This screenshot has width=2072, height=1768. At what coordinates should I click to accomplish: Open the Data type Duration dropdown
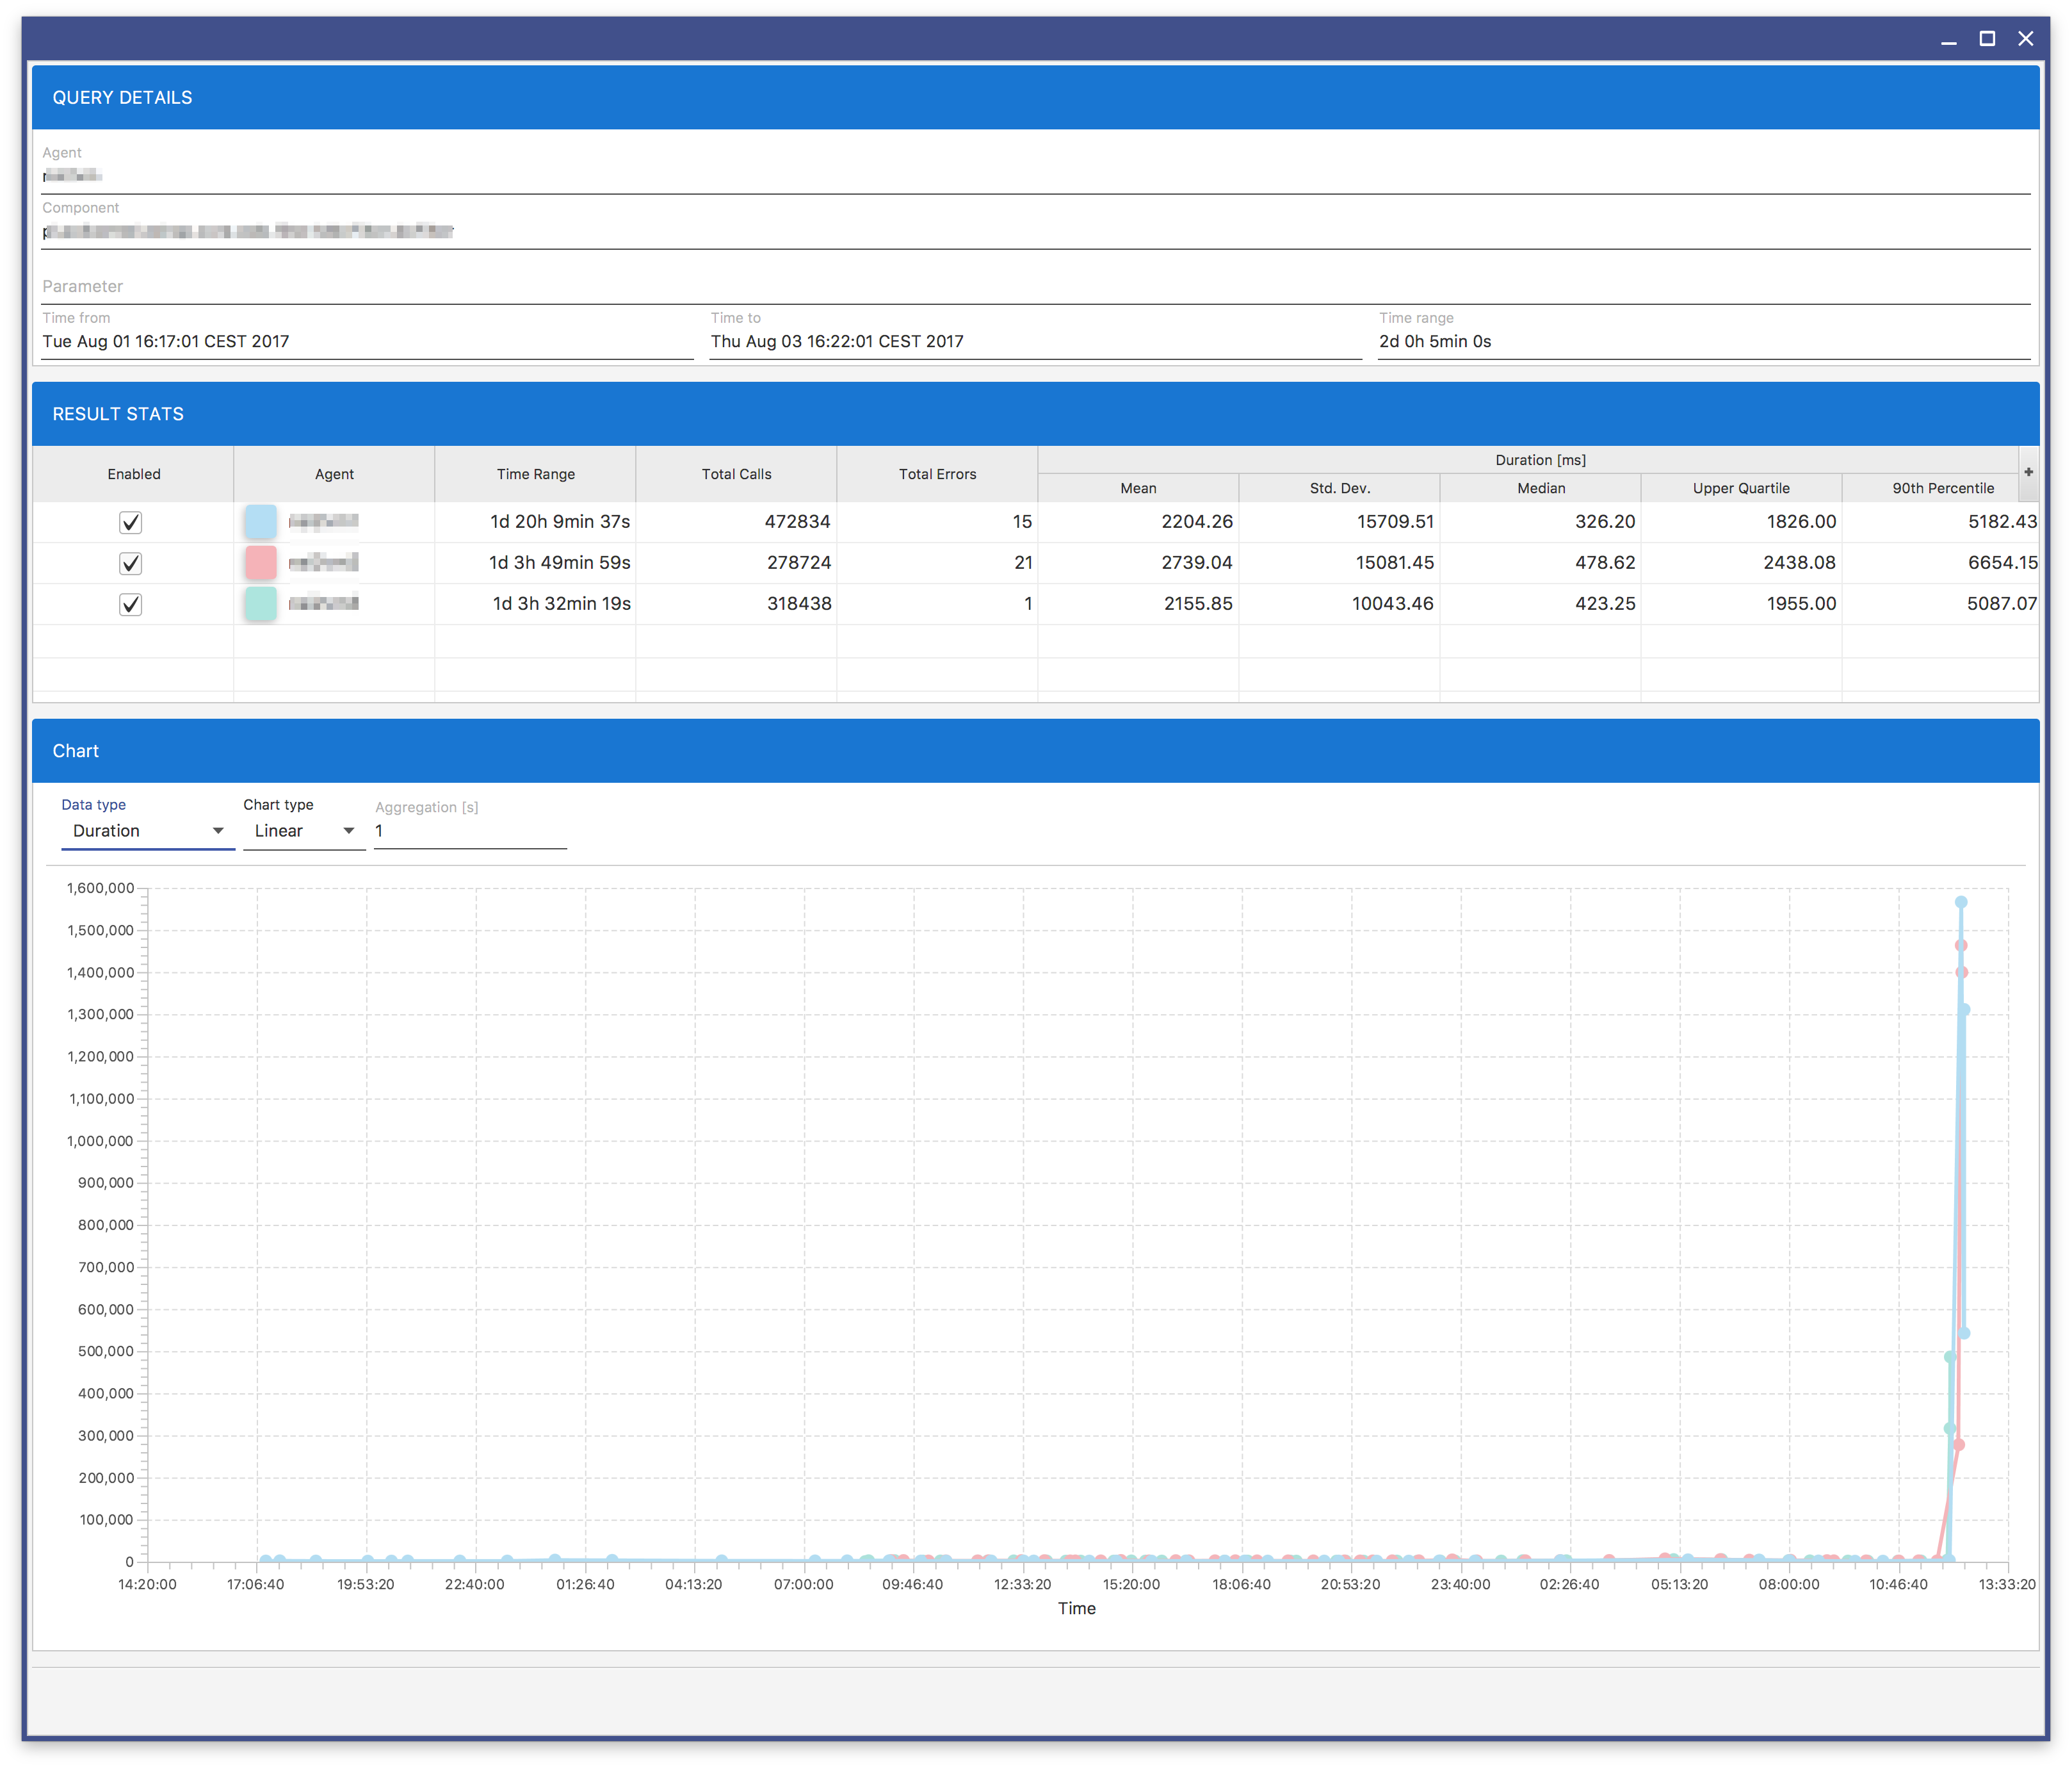point(148,830)
